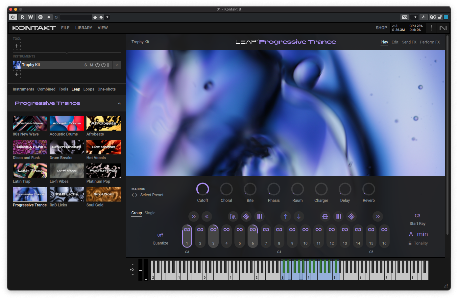Switch to the Instruments browser tab
The height and width of the screenshot is (299, 458).
coord(23,89)
